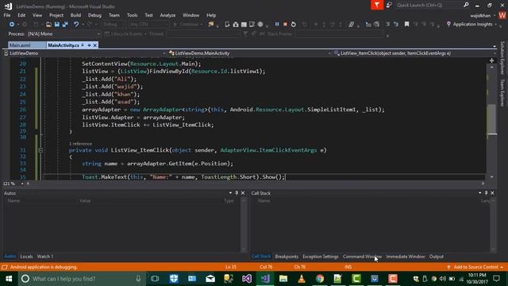
Task: Click the vertical scrollbar thumb in editor
Action: pos(492,118)
